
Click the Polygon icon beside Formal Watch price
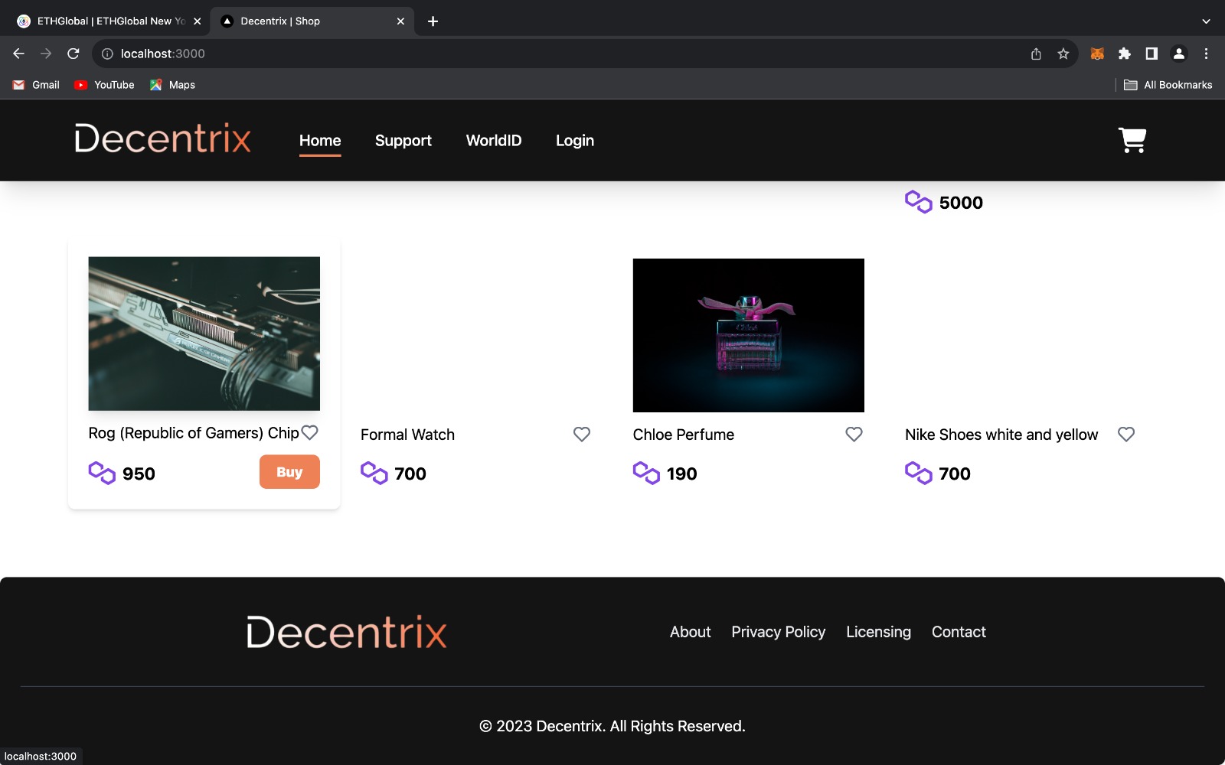[x=374, y=473]
